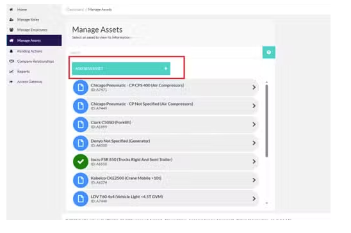Image resolution: width=351 pixels, height=233 pixels.
Task: Select the document icon beside Clark C50SD Forklift
Action: click(x=81, y=125)
